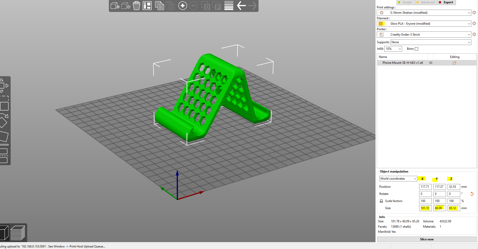Click the Copy object icon
478x249 pixels.
(x=159, y=6)
